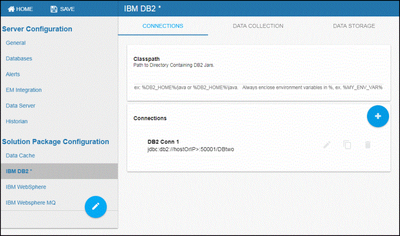Viewport: 400px width, 236px height.
Task: Click the SAVE button in top bar
Action: point(62,9)
